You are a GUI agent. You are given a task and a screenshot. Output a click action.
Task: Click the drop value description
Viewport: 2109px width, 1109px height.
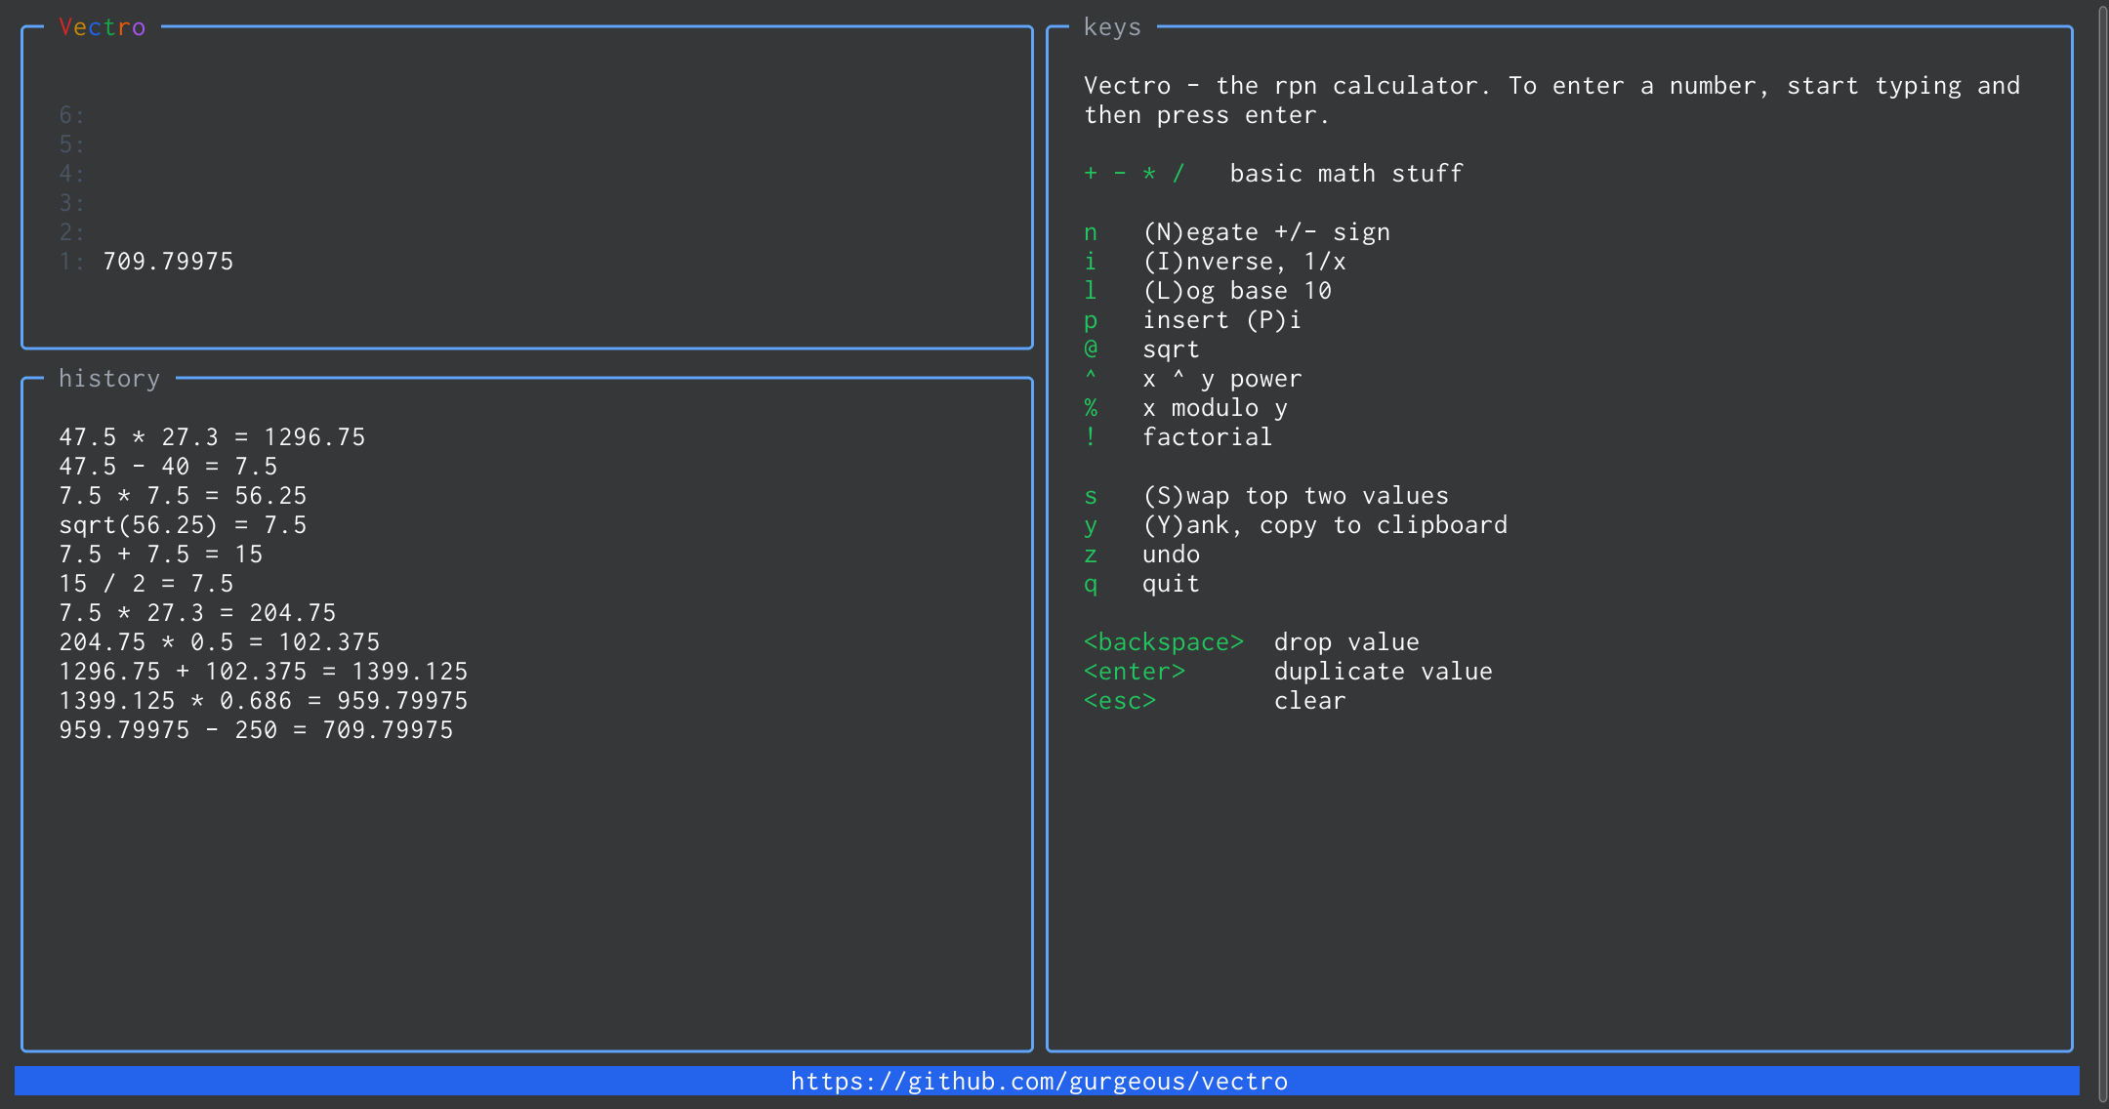(1346, 642)
